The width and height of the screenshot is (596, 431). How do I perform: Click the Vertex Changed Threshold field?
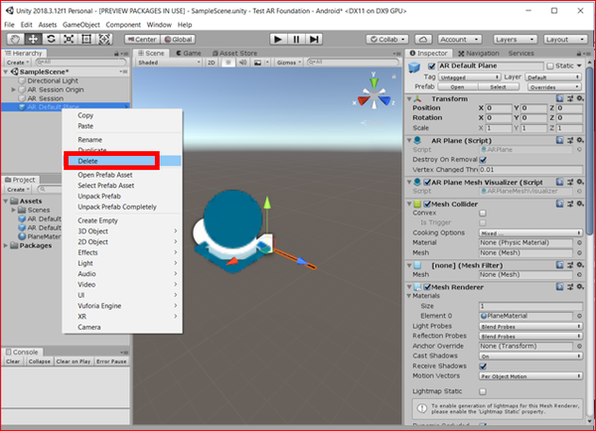point(530,170)
